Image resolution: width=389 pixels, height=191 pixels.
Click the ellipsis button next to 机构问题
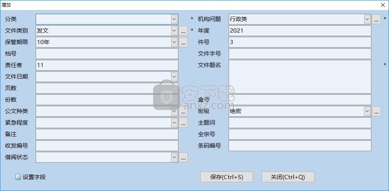pyautogui.click(x=376, y=19)
